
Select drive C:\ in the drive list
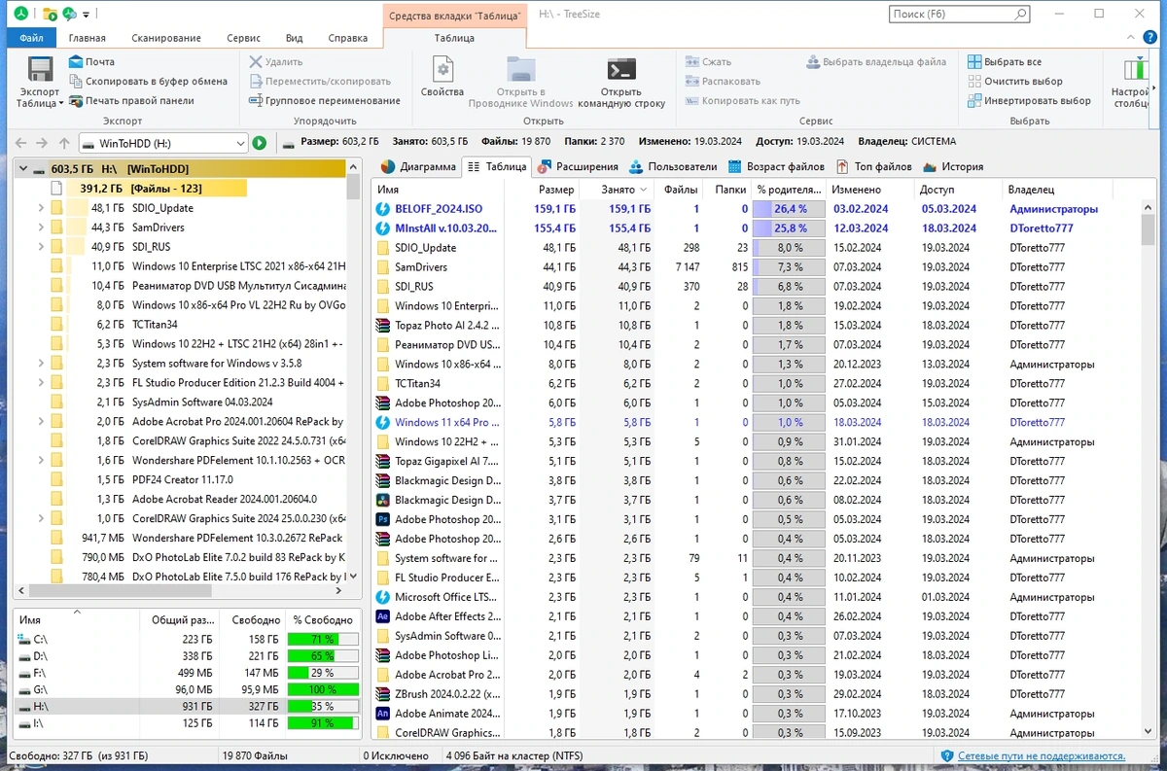[x=189, y=639]
